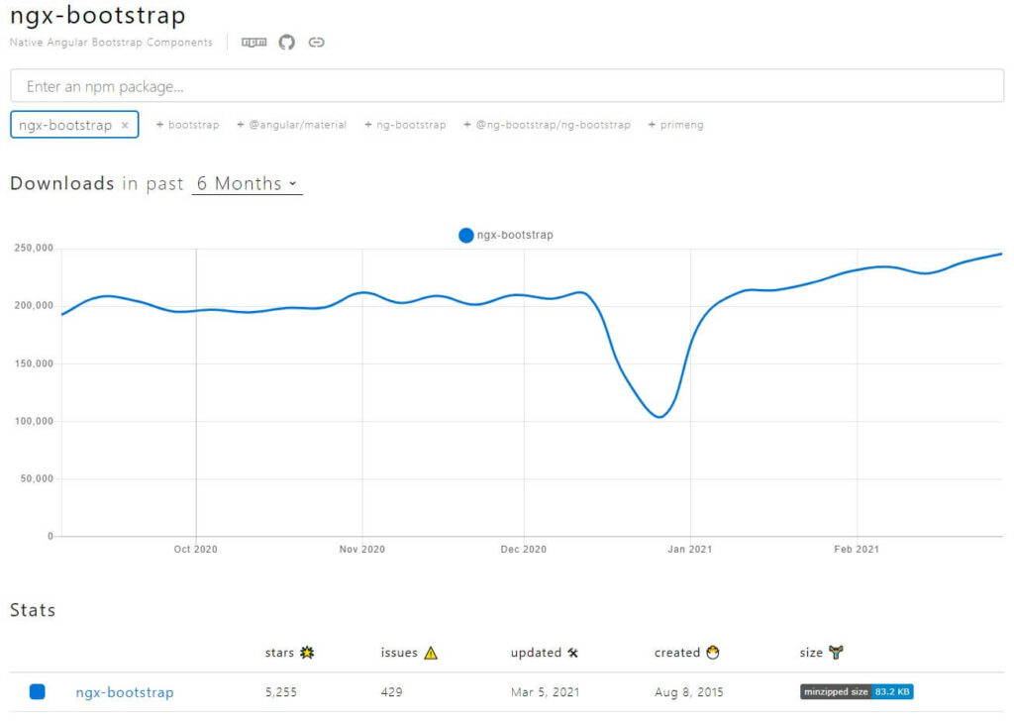Focus the npm package search field
Viewport: 1014px width, 722px height.
[x=507, y=86]
